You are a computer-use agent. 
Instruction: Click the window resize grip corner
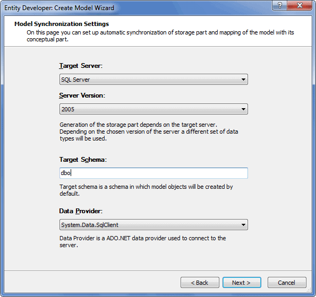(x=309, y=290)
